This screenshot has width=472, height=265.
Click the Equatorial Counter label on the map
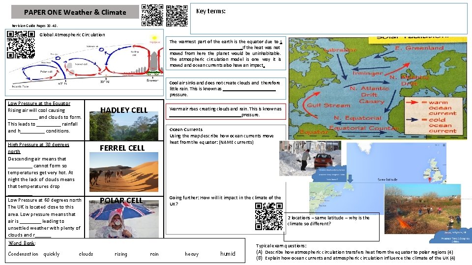pos(364,128)
